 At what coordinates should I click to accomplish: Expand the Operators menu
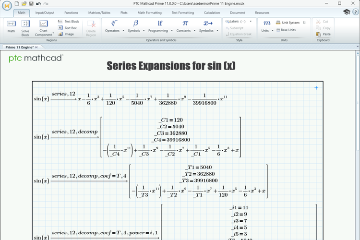pyautogui.click(x=115, y=26)
